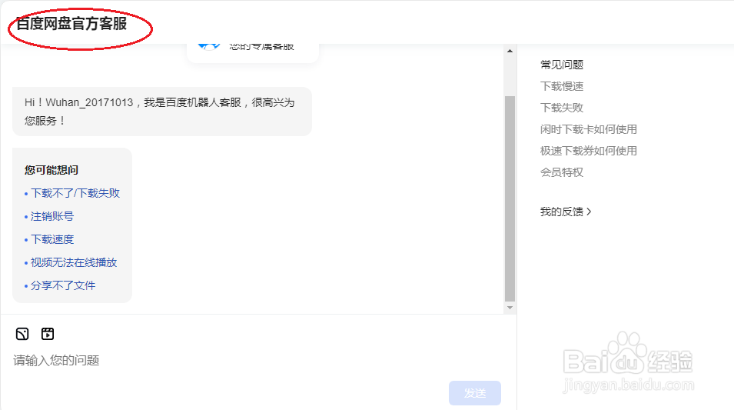Select 分享不了文件 suggested question
This screenshot has height=410, width=734.
coord(63,285)
